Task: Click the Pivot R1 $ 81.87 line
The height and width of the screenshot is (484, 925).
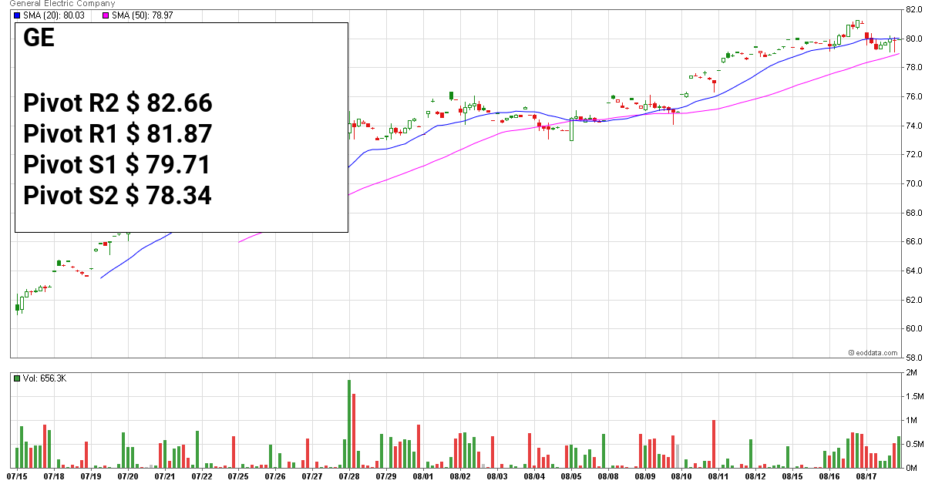Action: 118,135
